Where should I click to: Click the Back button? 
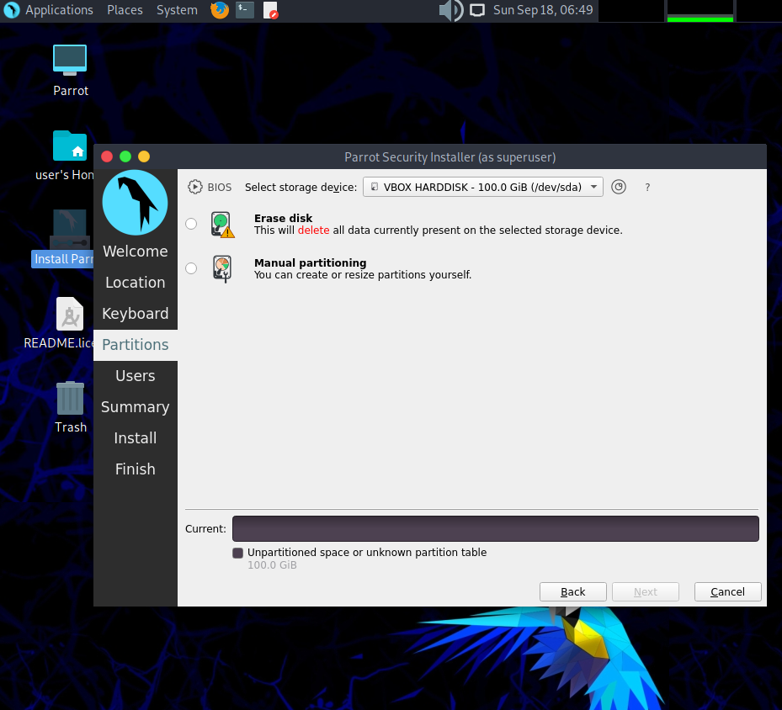pos(572,591)
